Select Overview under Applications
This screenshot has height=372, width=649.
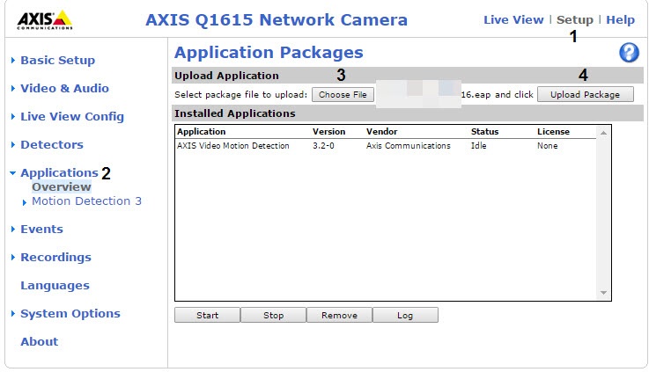[x=61, y=187]
